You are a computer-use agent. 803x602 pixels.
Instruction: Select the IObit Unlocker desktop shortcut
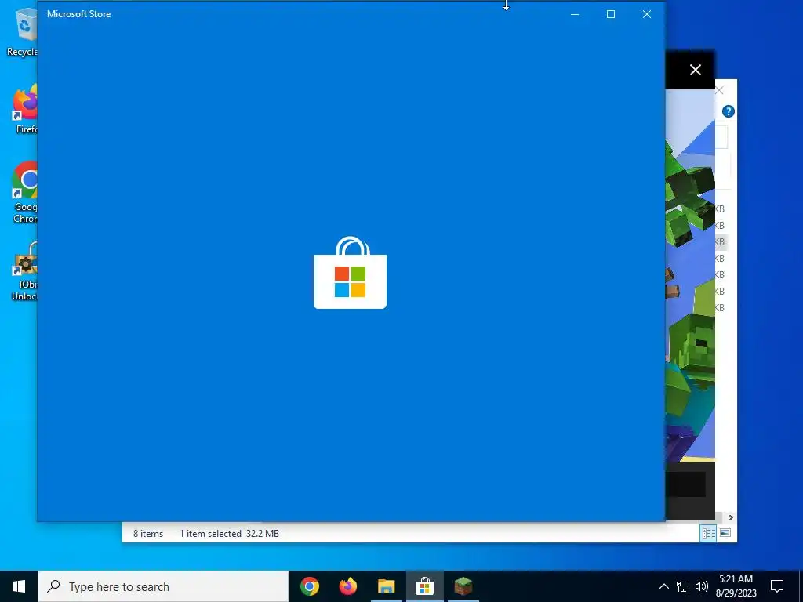coord(24,271)
